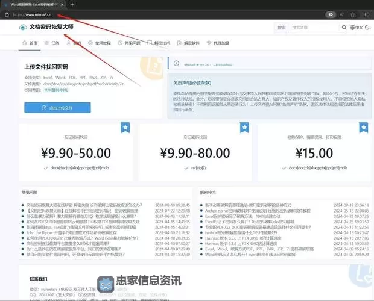This screenshot has width=374, height=301.
Task: Click the icon beside 代理加盟
Action: tap(209, 43)
